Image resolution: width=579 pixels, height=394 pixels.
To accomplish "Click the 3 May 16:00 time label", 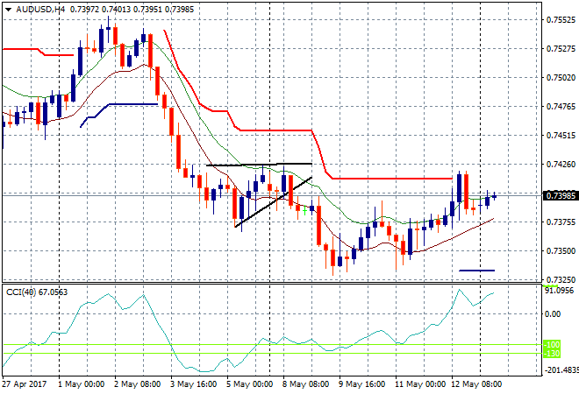I will tap(194, 384).
